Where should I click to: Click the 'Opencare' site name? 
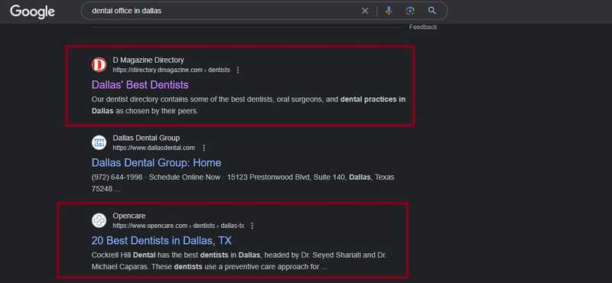pyautogui.click(x=129, y=216)
